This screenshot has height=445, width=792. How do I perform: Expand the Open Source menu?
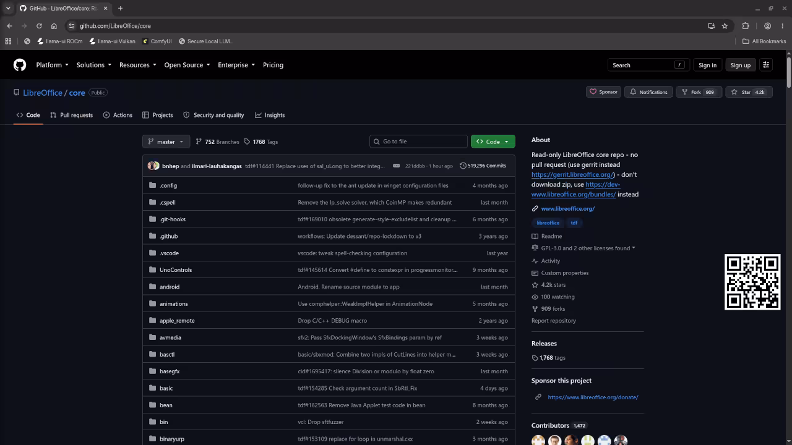coord(187,65)
